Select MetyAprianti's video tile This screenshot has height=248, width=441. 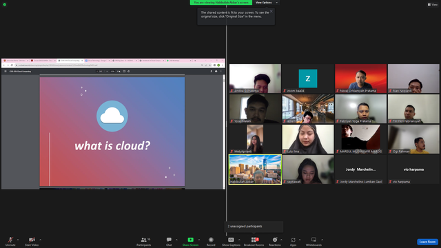(x=255, y=139)
